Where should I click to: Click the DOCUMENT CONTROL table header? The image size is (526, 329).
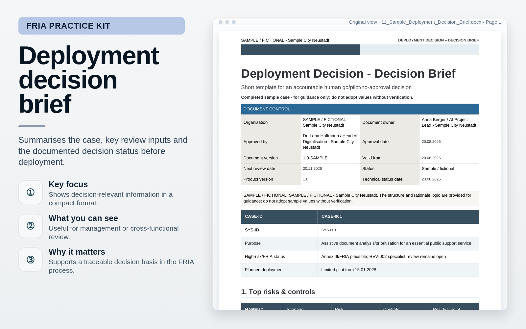coord(360,109)
